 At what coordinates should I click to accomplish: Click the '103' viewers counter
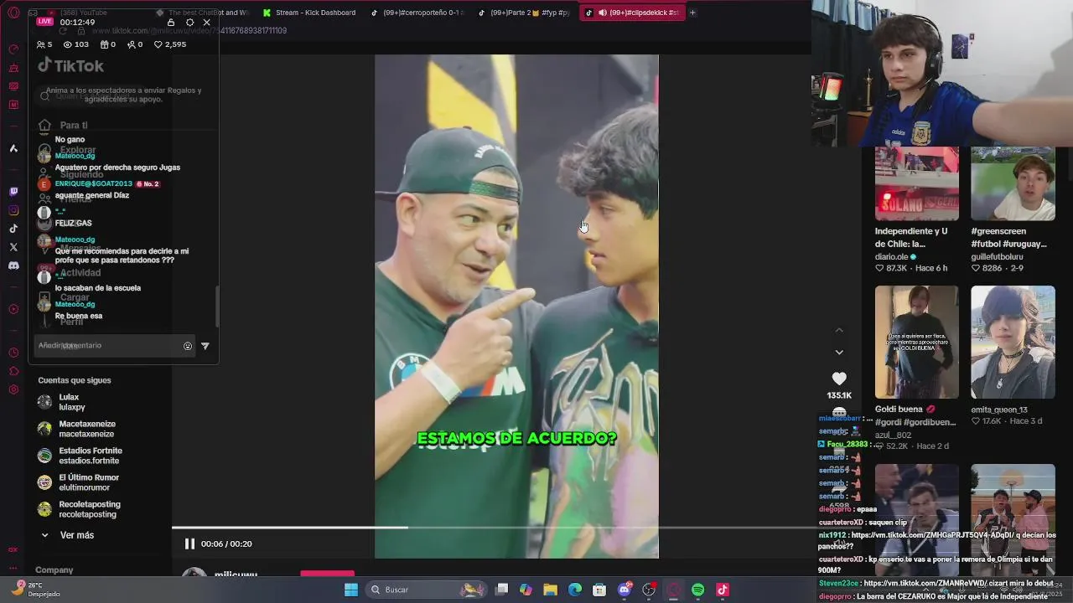(x=76, y=44)
